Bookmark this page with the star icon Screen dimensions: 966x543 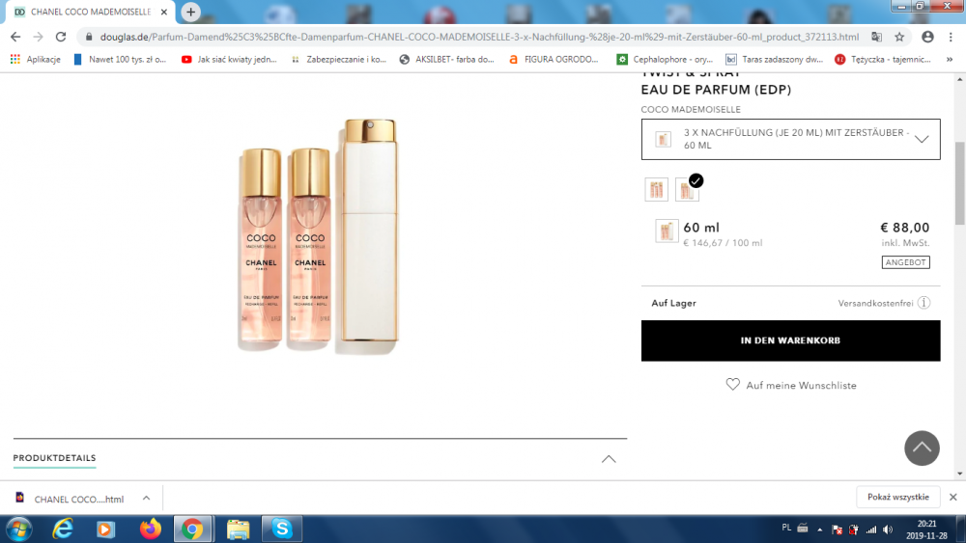click(899, 37)
